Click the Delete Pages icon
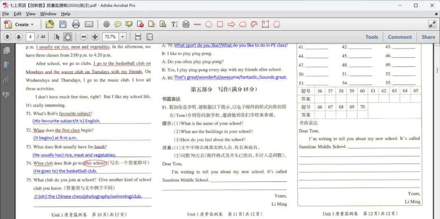The width and height of the screenshot is (440, 219). click(x=141, y=24)
